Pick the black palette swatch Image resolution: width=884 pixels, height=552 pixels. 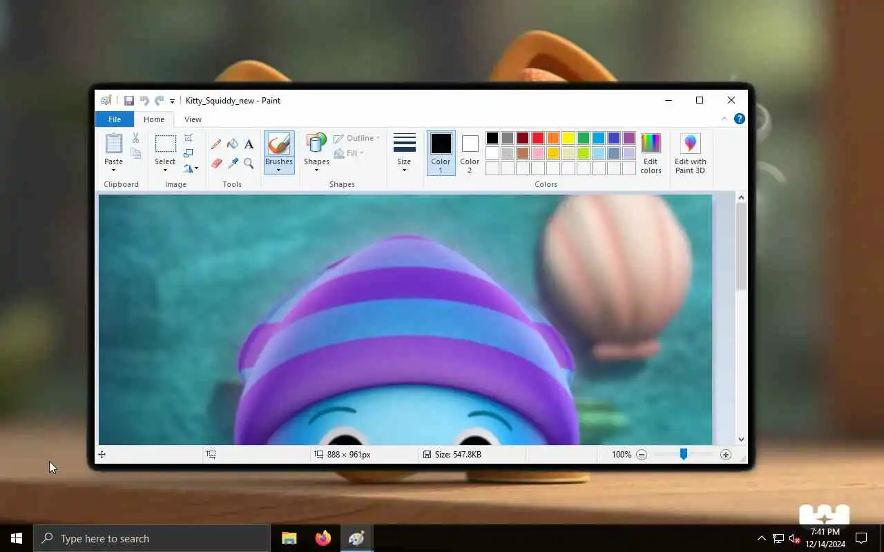(492, 138)
